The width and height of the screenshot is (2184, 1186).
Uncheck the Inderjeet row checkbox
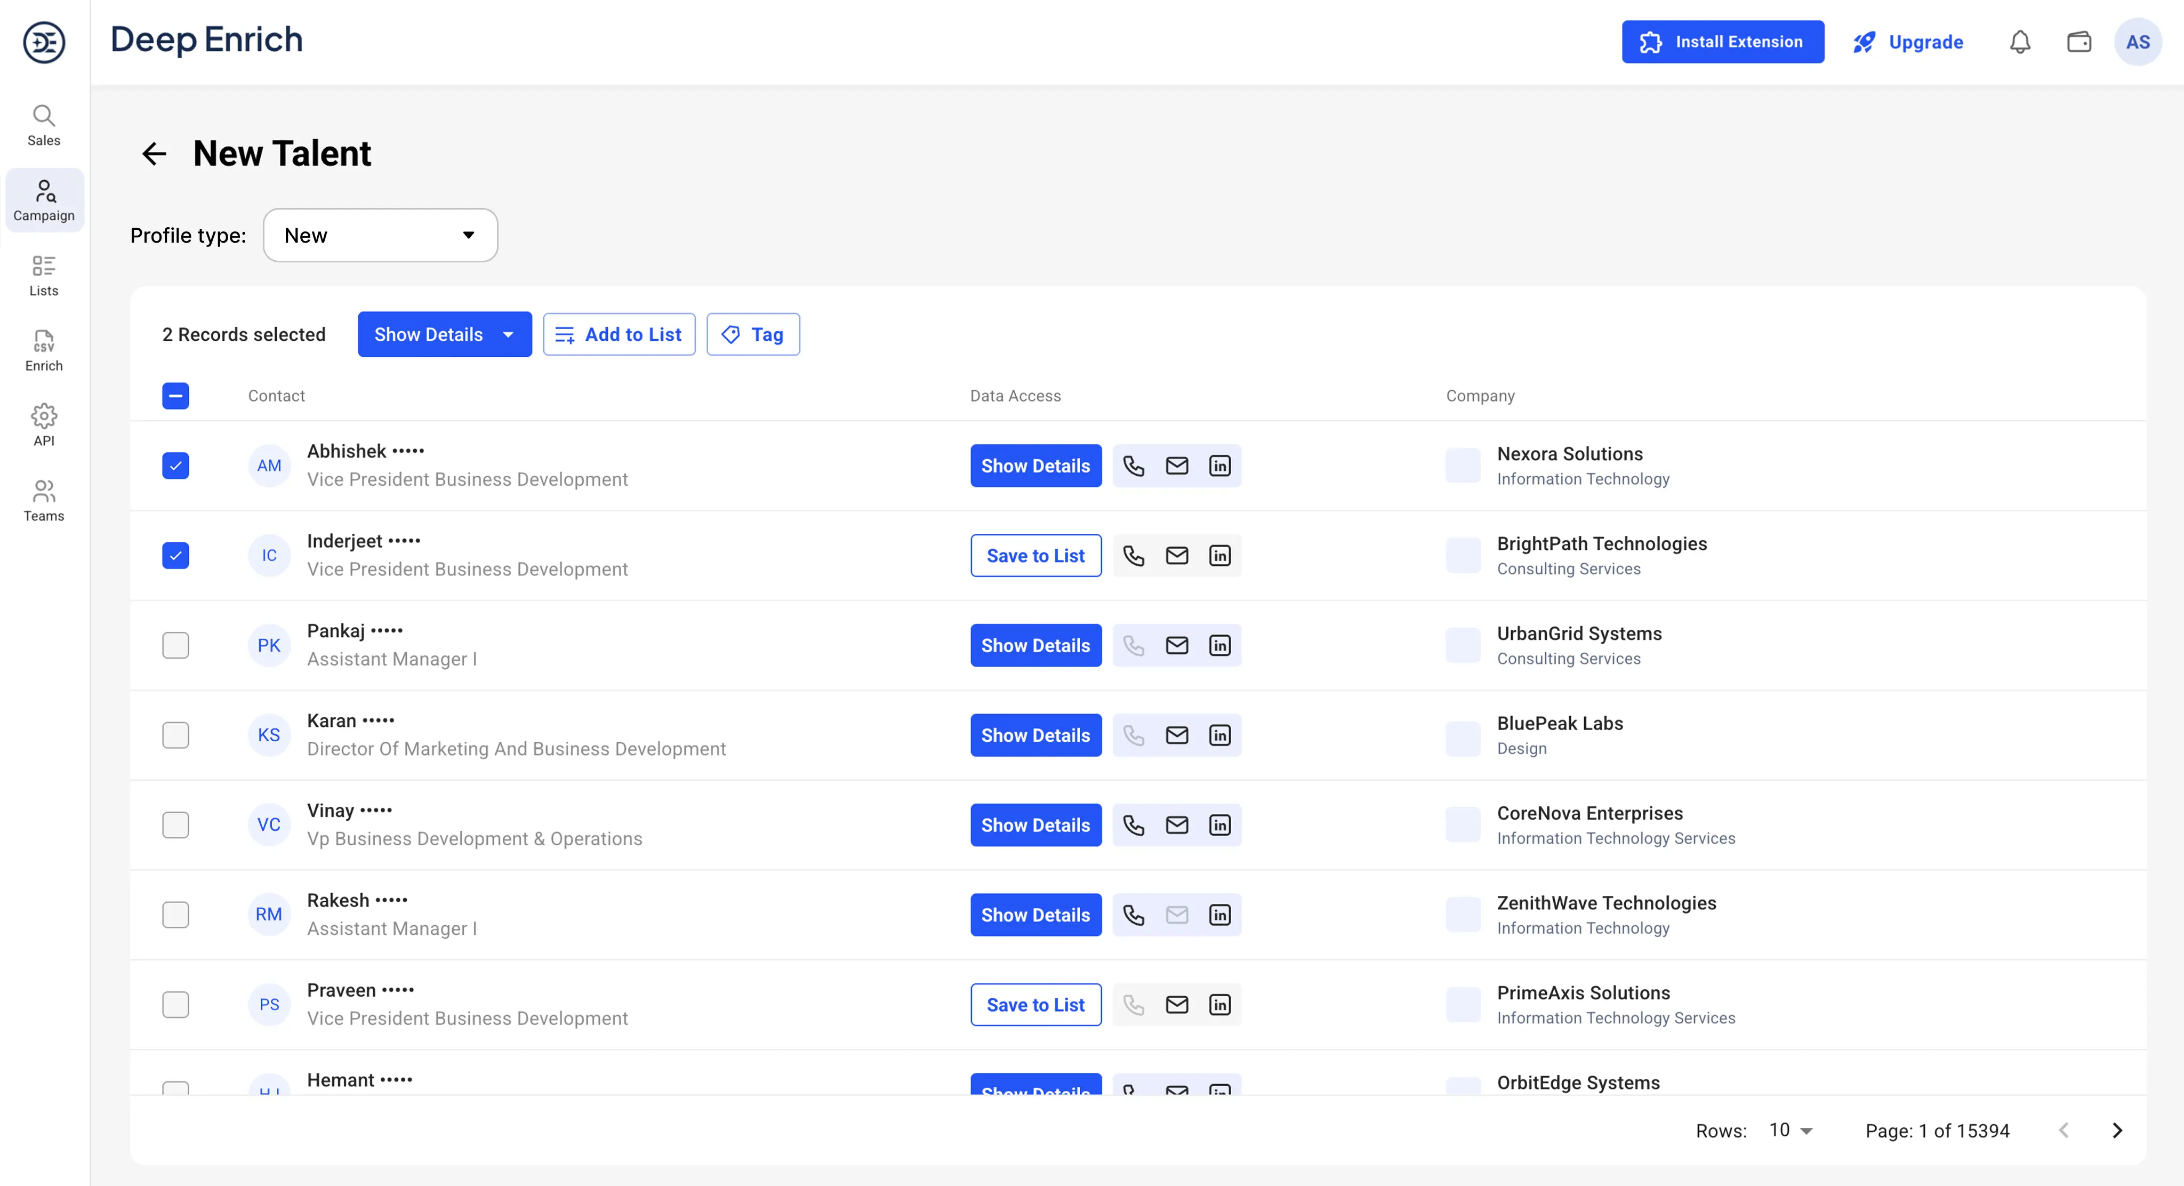pyautogui.click(x=175, y=555)
